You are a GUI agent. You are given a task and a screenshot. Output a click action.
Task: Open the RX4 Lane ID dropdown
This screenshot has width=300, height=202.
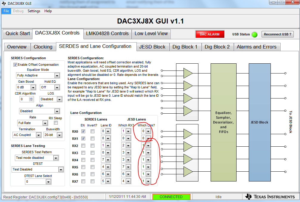coord(106,160)
